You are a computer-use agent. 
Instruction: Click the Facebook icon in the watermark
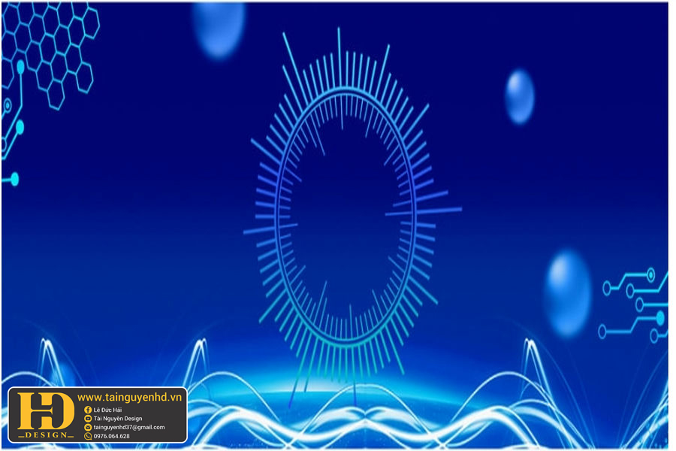point(88,410)
